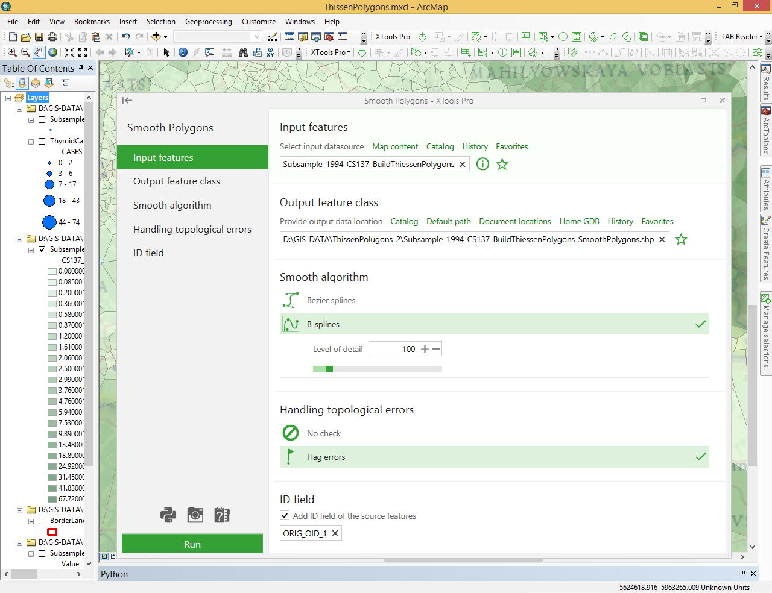This screenshot has width=772, height=593.
Task: Click List By Drawing Order icon
Action: (9, 83)
